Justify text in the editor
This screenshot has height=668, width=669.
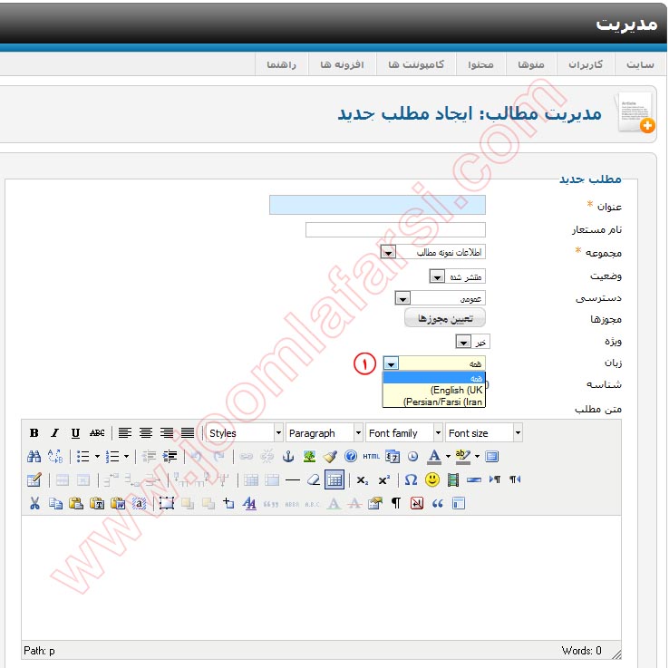coord(188,433)
